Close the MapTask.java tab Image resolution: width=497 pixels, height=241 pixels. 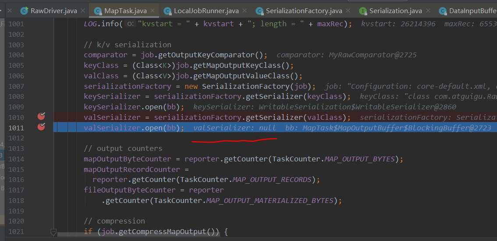(153, 11)
